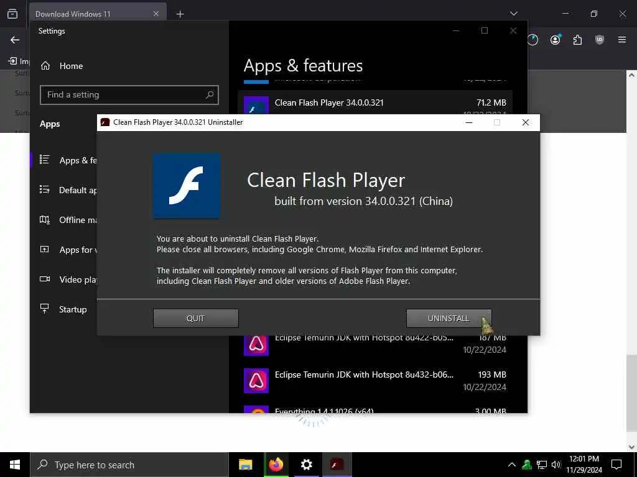Screen dimensions: 637x477
Task: Click the magnifier icon in the Find a setting box
Action: click(210, 94)
